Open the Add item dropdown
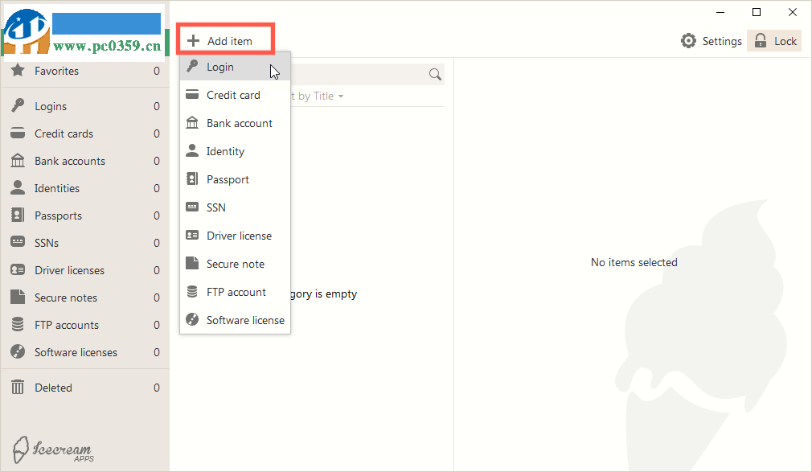 [x=225, y=39]
